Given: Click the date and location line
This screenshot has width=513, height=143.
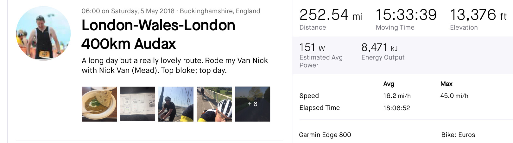Looking at the screenshot, I should pyautogui.click(x=171, y=11).
